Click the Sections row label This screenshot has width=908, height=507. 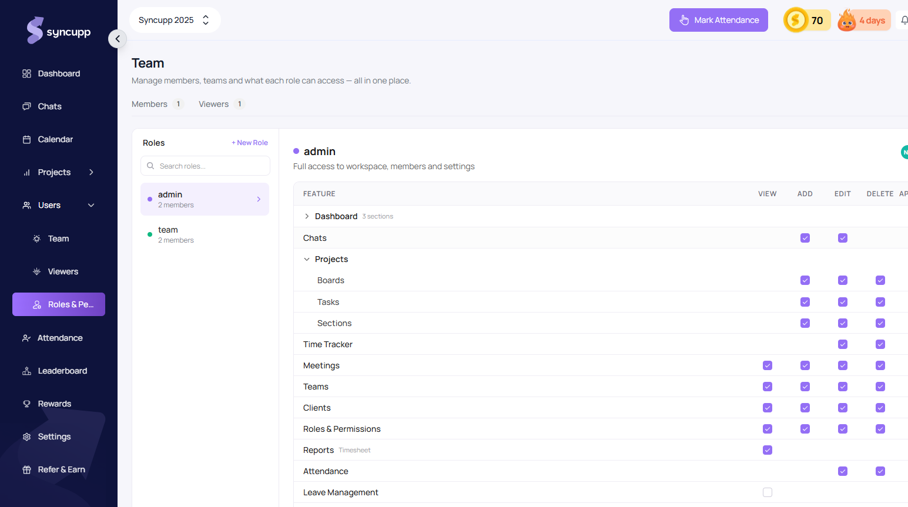[334, 323]
